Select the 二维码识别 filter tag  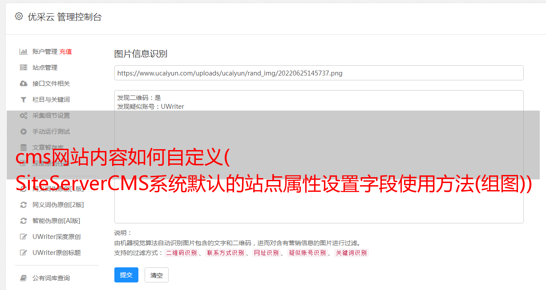(x=182, y=253)
